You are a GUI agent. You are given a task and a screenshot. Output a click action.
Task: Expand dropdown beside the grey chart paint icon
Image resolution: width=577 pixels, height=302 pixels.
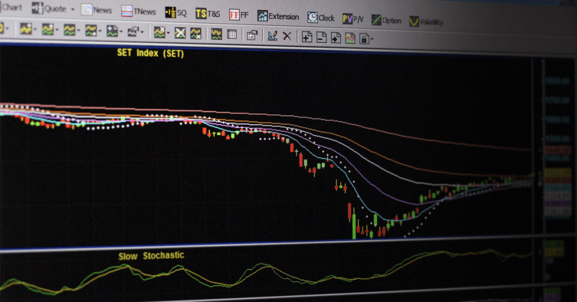tap(141, 33)
